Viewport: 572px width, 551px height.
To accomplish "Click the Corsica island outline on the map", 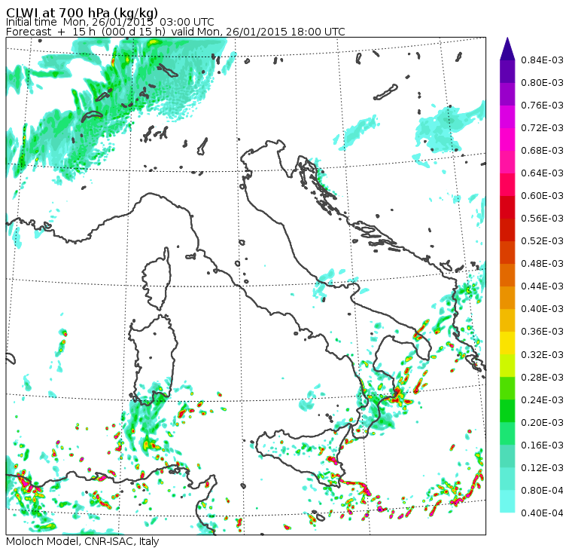I will [157, 280].
